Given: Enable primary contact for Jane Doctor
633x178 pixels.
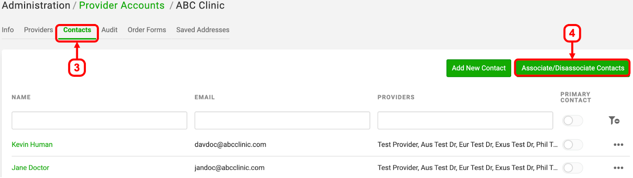Looking at the screenshot, I should click(572, 168).
